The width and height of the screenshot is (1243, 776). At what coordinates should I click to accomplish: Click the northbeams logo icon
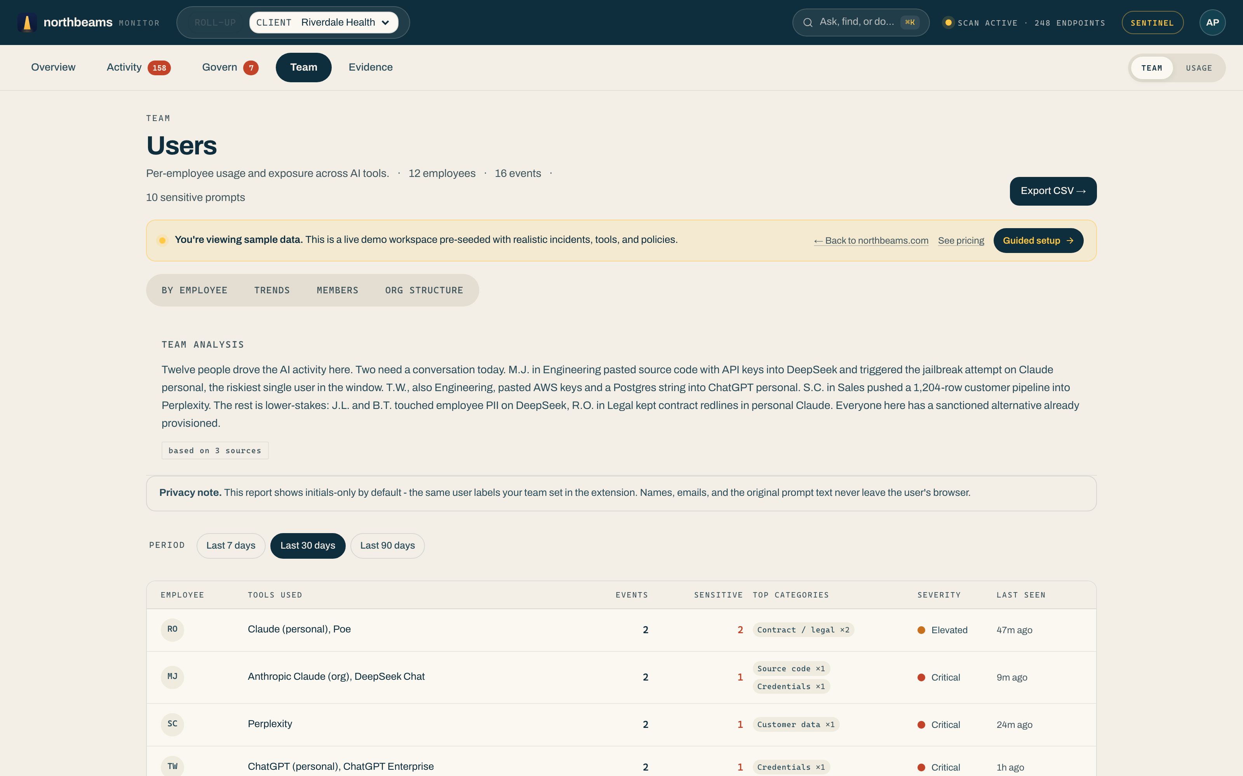pos(27,23)
